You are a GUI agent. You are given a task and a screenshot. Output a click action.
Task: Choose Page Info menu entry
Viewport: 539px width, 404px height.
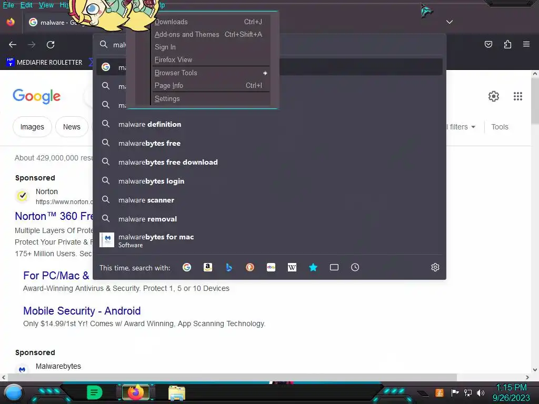211,86
